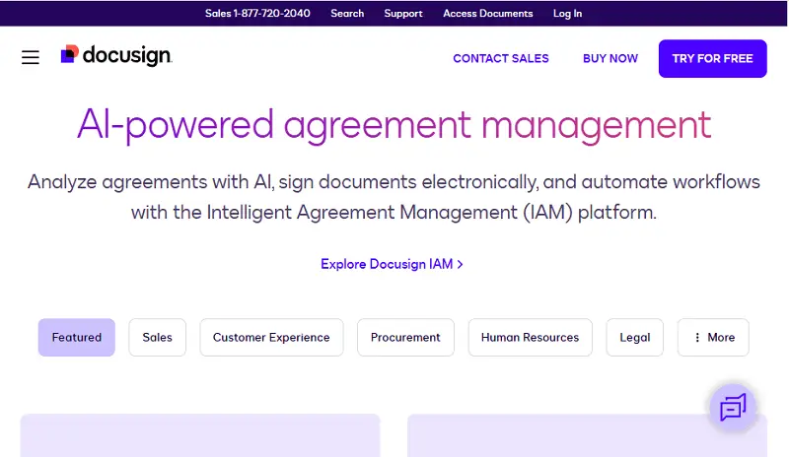Click the Try For Free button
789x457 pixels.
click(x=712, y=58)
